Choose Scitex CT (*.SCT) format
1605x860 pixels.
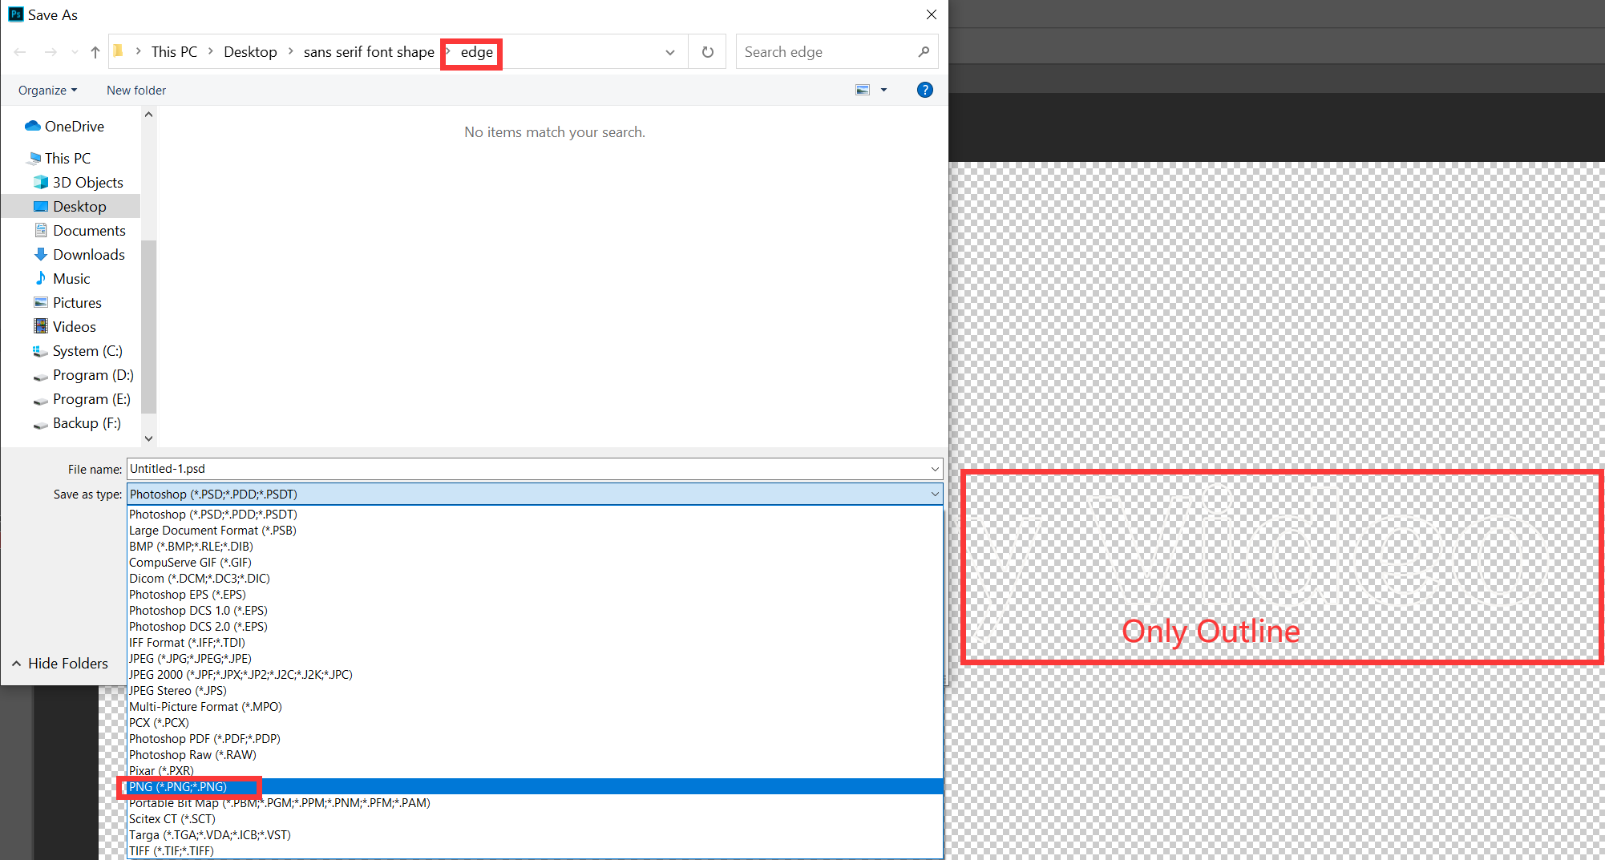(x=535, y=819)
